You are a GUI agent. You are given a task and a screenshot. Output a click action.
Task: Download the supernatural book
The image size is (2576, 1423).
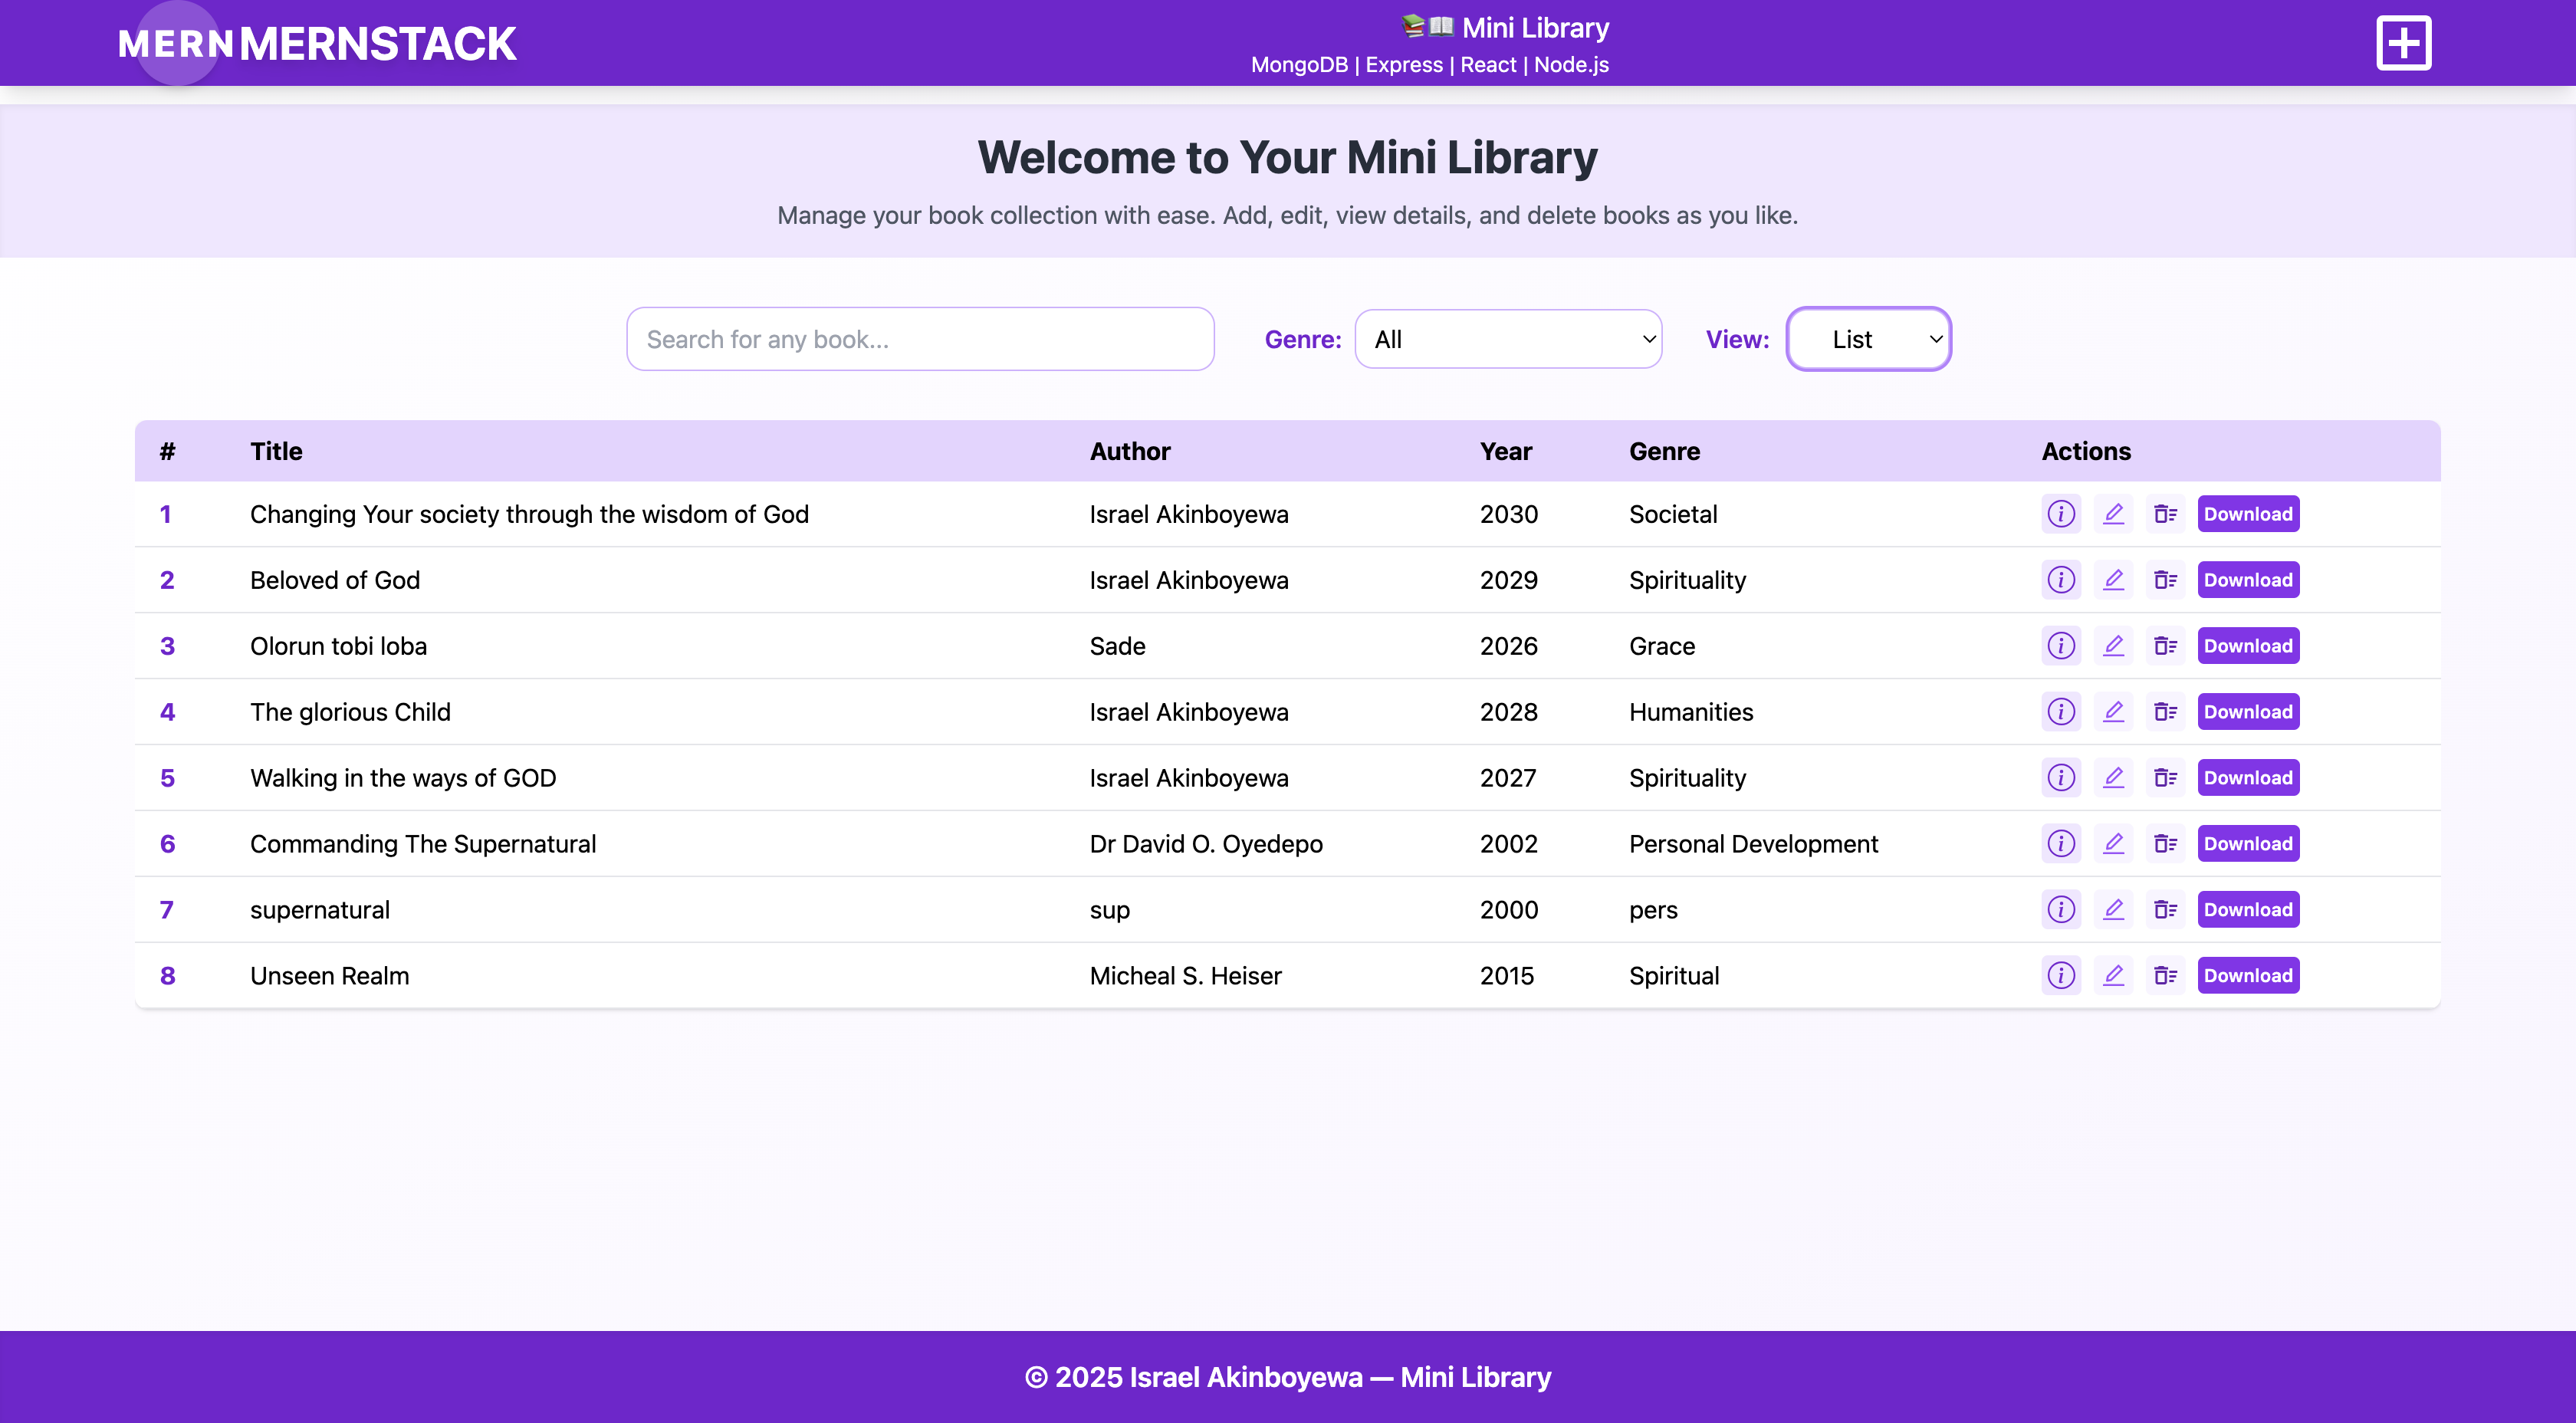pyautogui.click(x=2248, y=910)
